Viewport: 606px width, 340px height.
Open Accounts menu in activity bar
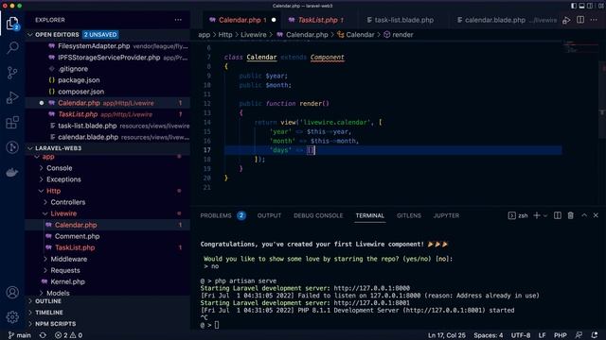click(x=12, y=293)
